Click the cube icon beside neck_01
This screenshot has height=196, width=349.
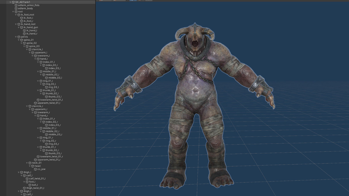(30, 163)
